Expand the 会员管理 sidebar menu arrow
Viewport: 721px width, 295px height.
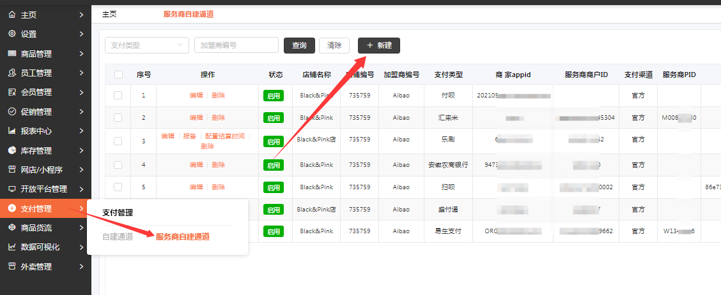[81, 92]
